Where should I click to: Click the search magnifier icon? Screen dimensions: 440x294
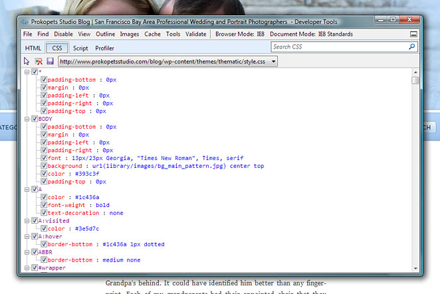point(412,47)
